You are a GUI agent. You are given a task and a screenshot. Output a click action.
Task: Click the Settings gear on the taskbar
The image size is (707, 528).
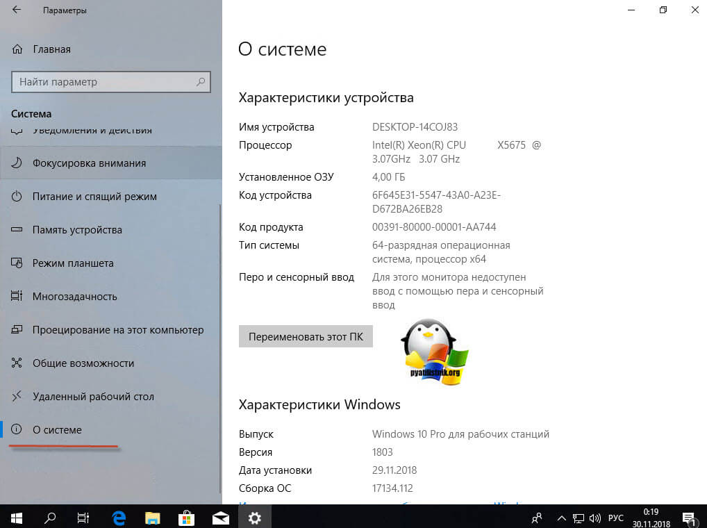coord(255,517)
